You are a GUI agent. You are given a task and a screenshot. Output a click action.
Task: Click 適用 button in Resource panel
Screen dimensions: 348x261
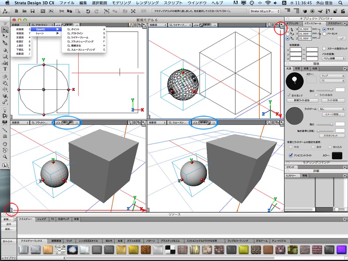(9, 224)
